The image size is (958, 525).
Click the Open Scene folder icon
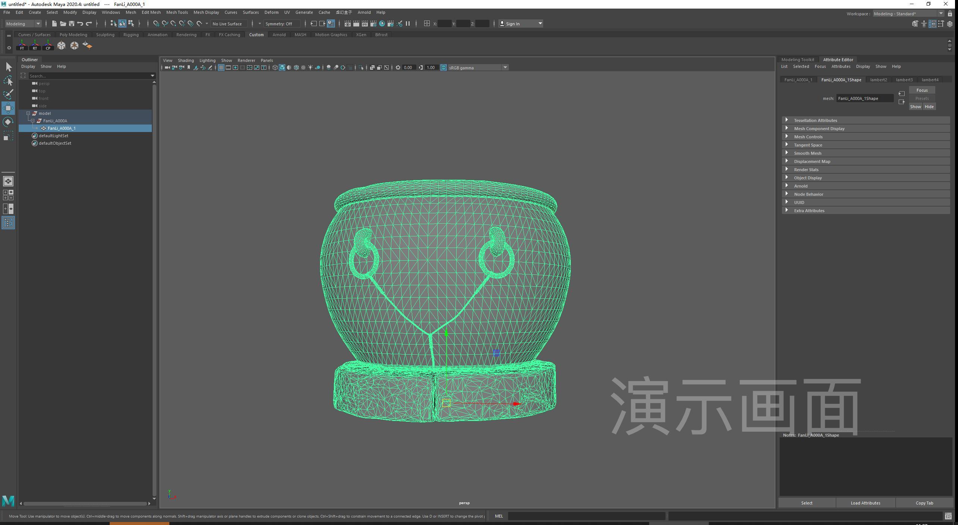(63, 23)
